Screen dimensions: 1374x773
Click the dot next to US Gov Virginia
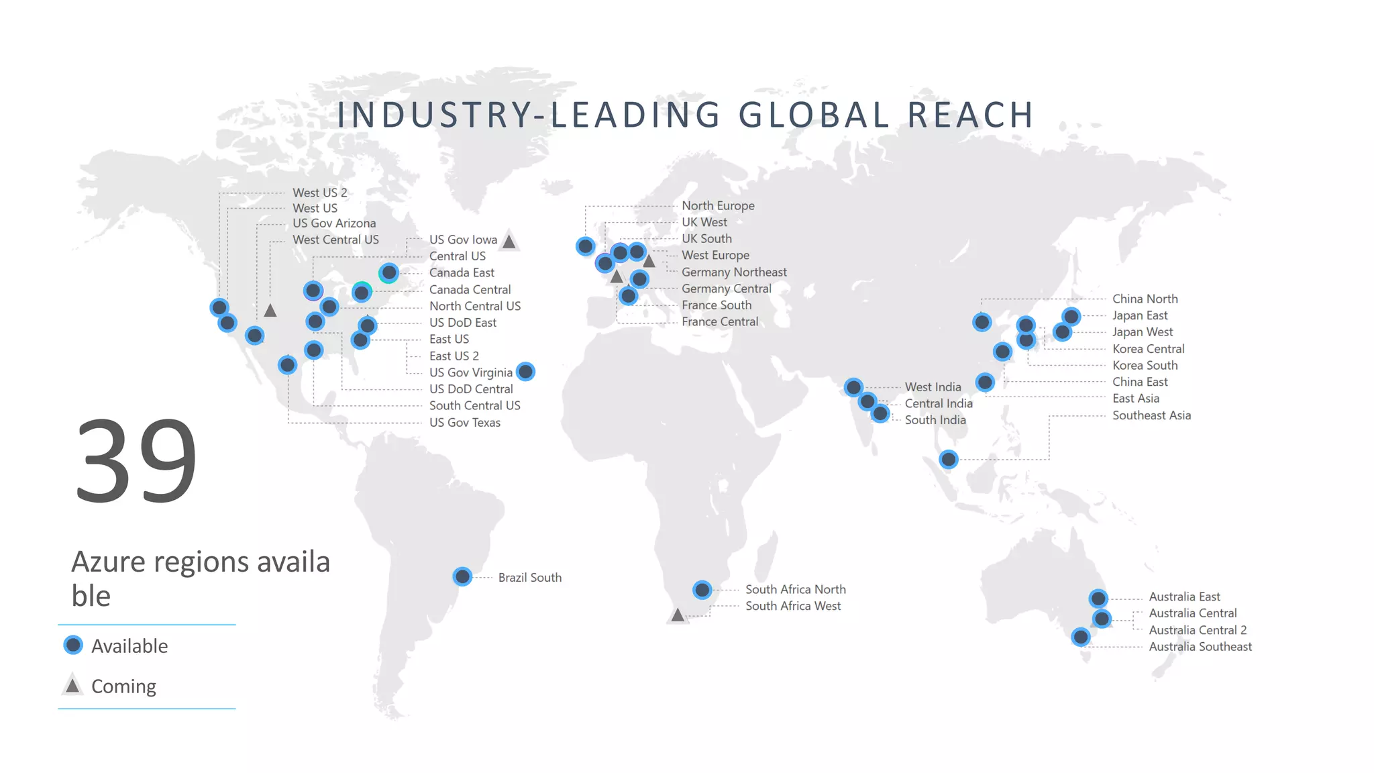(x=526, y=371)
